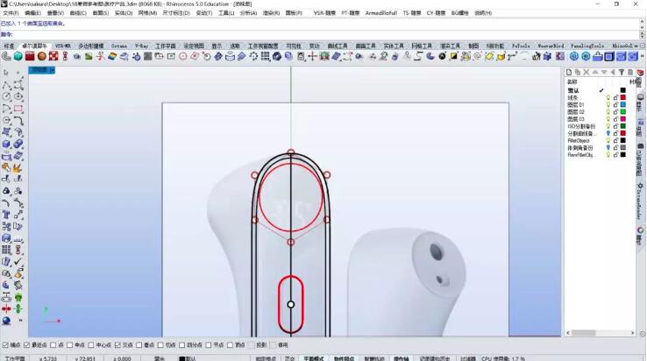Expand the left sidebar overflow chevron
The width and height of the screenshot is (647, 361).
pyautogui.click(x=20, y=321)
